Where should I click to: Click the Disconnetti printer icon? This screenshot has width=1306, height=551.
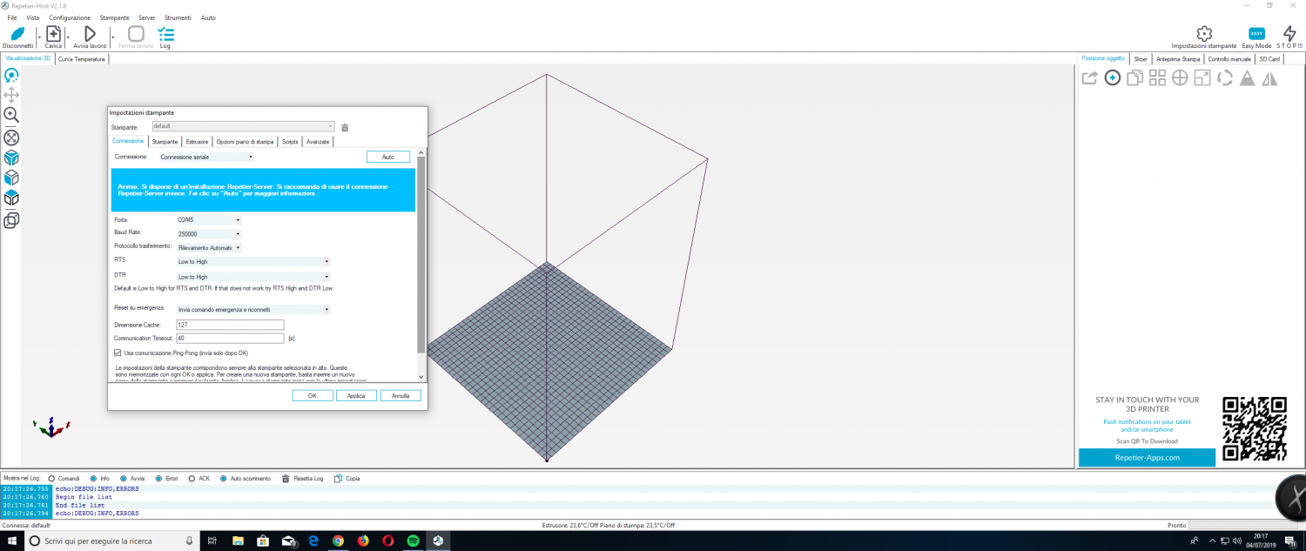pyautogui.click(x=17, y=34)
